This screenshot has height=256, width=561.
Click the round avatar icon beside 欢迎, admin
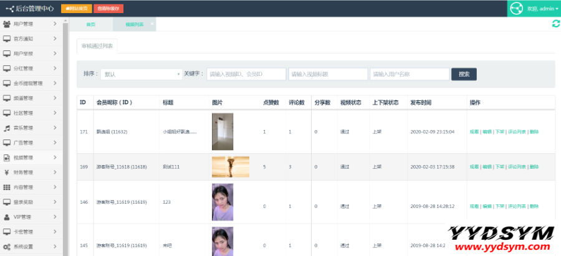(x=516, y=9)
